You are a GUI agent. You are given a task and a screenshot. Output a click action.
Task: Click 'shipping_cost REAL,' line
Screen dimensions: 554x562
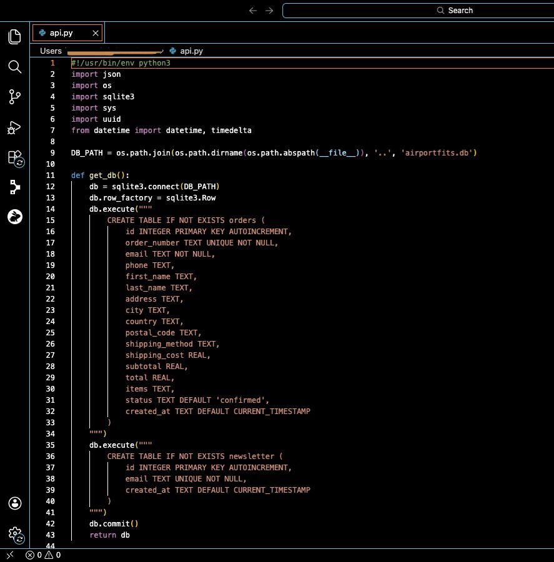pos(168,355)
